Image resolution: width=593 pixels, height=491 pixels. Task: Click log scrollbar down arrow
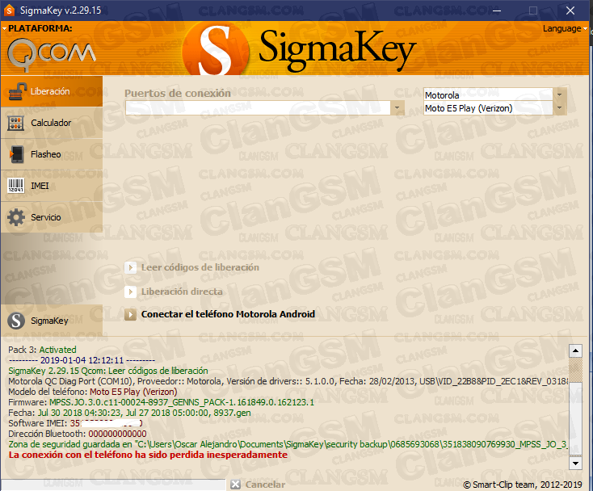575,463
